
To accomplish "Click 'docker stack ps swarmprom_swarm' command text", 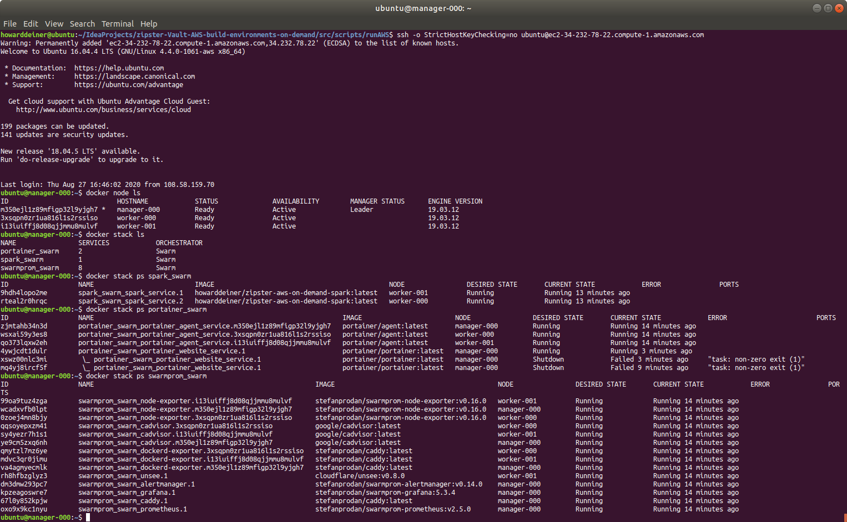I will pos(146,376).
